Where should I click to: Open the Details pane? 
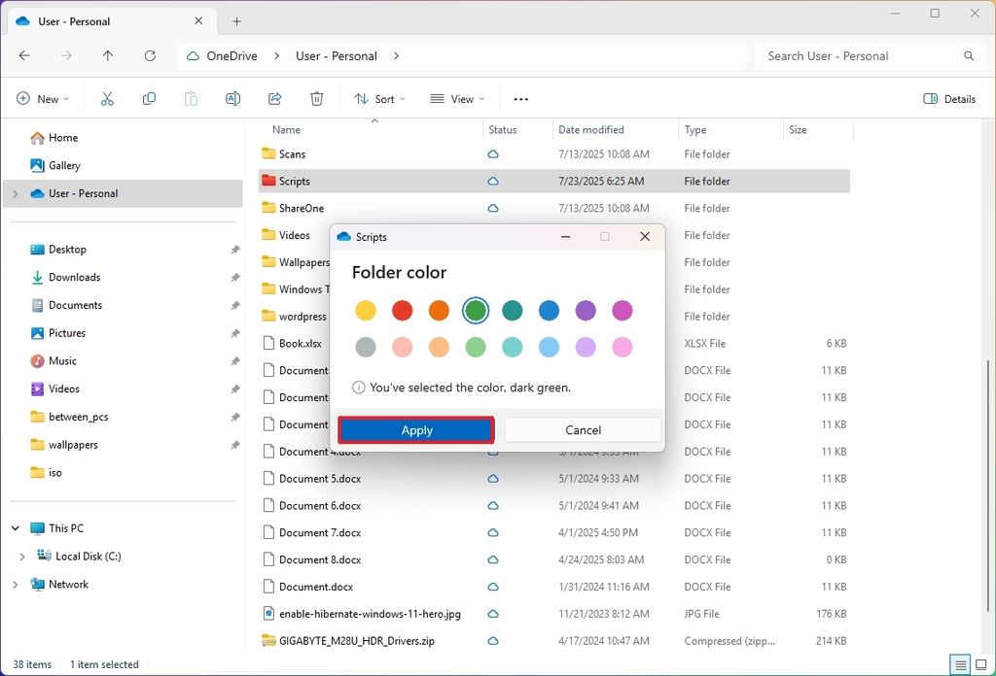pos(949,98)
